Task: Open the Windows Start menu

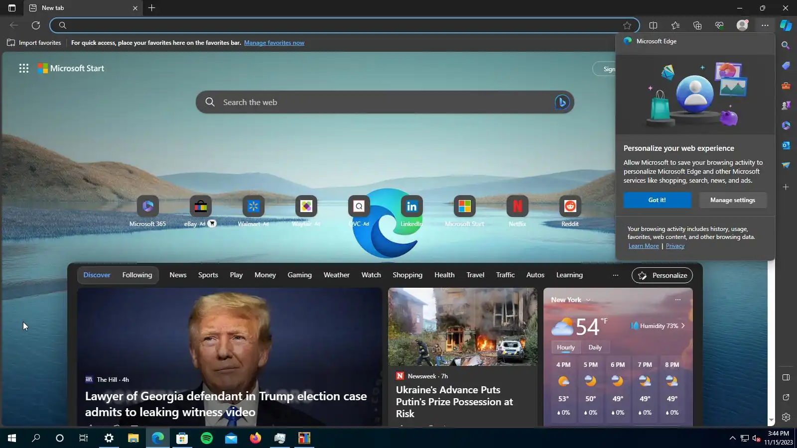Action: pyautogui.click(x=12, y=438)
